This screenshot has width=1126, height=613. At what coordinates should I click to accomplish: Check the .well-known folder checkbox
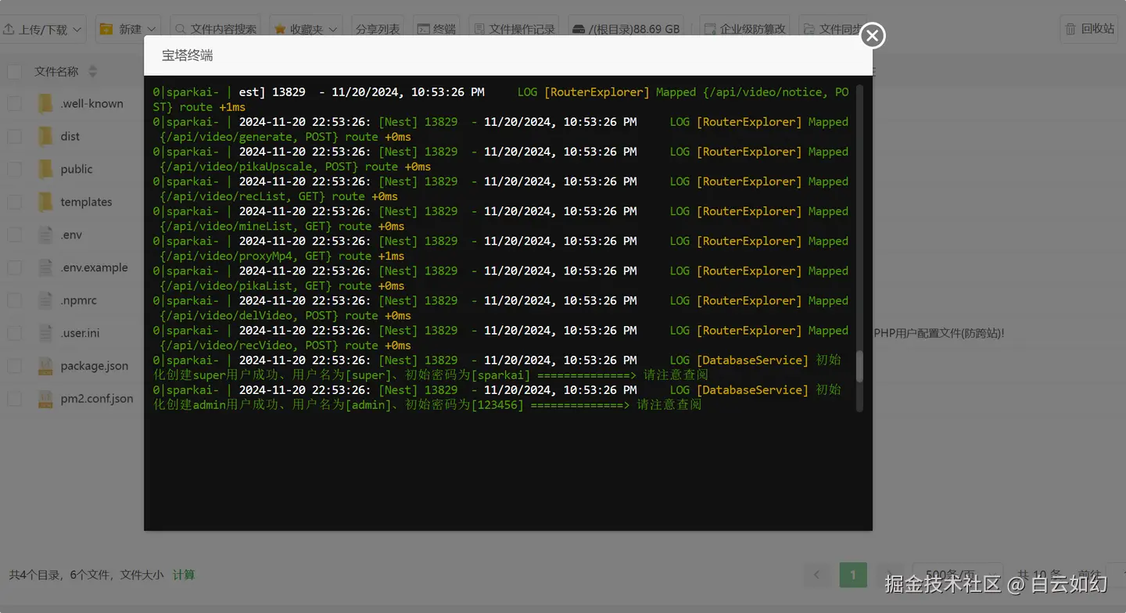tap(14, 103)
